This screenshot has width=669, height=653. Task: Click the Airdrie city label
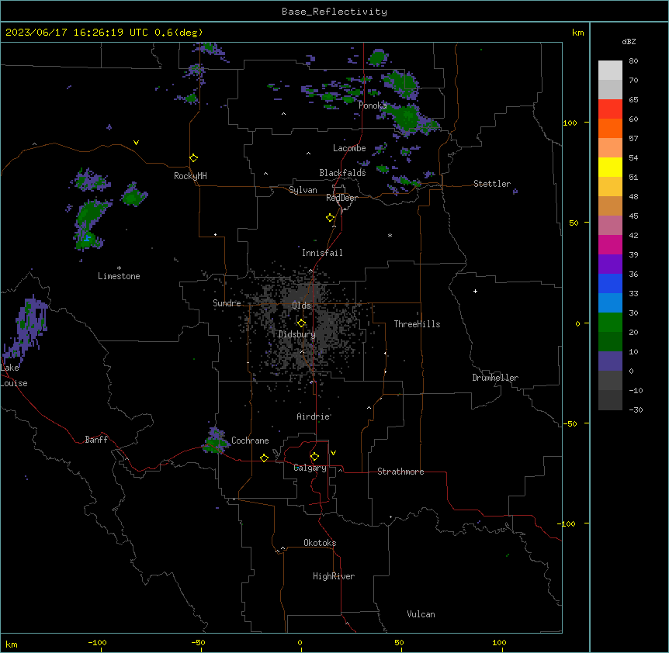coord(314,416)
